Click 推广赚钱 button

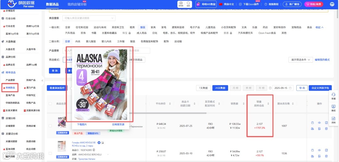tap(292, 4)
